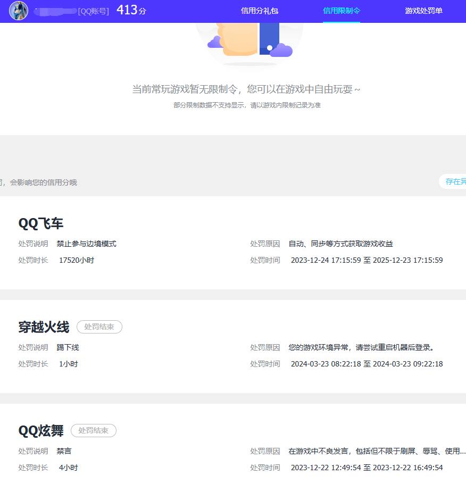Viewport: 466px width, 492px height.
Task: Click the 413分 credit score display
Action: coord(129,10)
